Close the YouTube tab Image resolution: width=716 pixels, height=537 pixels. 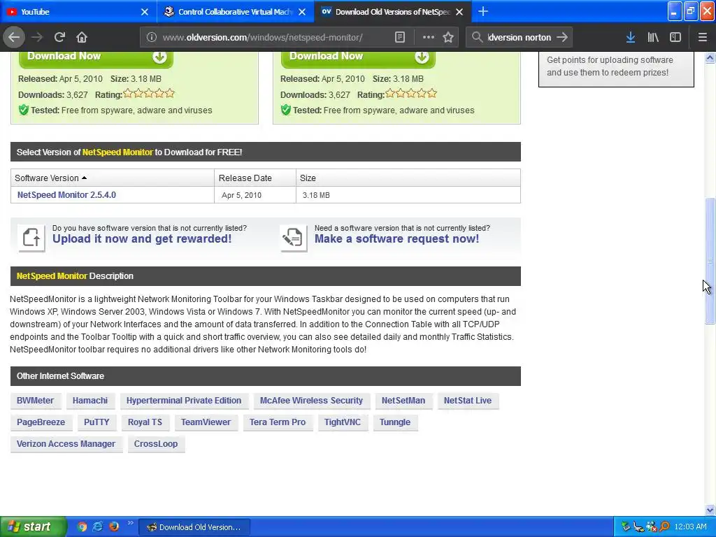(144, 12)
